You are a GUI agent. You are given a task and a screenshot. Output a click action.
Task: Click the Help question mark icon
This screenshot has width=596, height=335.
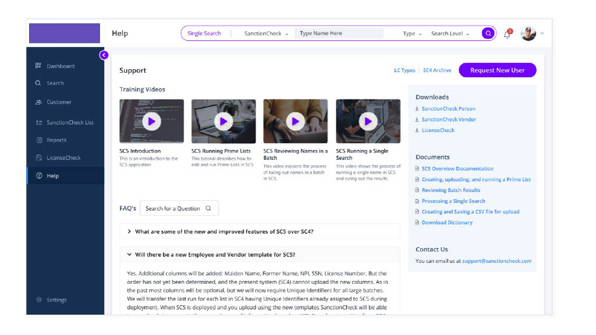click(x=39, y=176)
